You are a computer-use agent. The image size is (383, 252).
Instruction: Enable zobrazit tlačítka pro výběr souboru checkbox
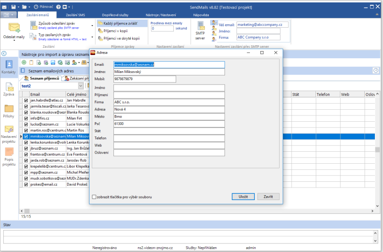94,197
